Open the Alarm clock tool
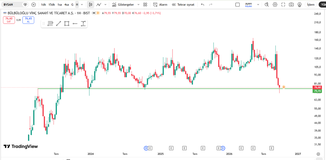 click(x=160, y=5)
